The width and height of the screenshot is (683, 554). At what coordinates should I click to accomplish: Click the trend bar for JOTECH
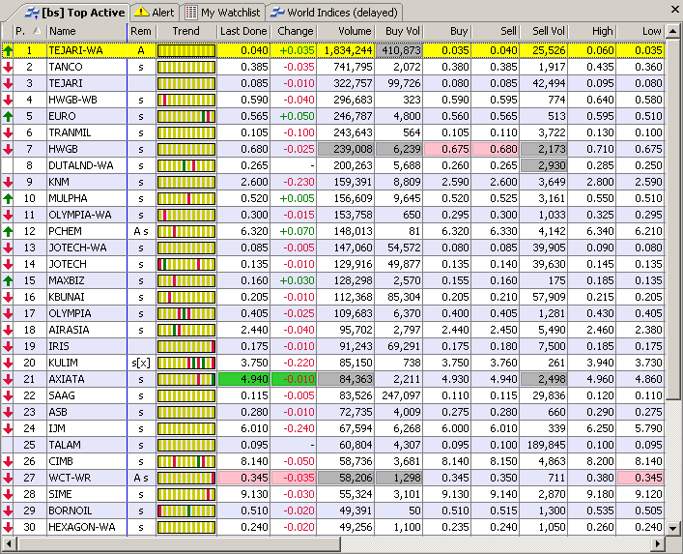pyautogui.click(x=186, y=264)
